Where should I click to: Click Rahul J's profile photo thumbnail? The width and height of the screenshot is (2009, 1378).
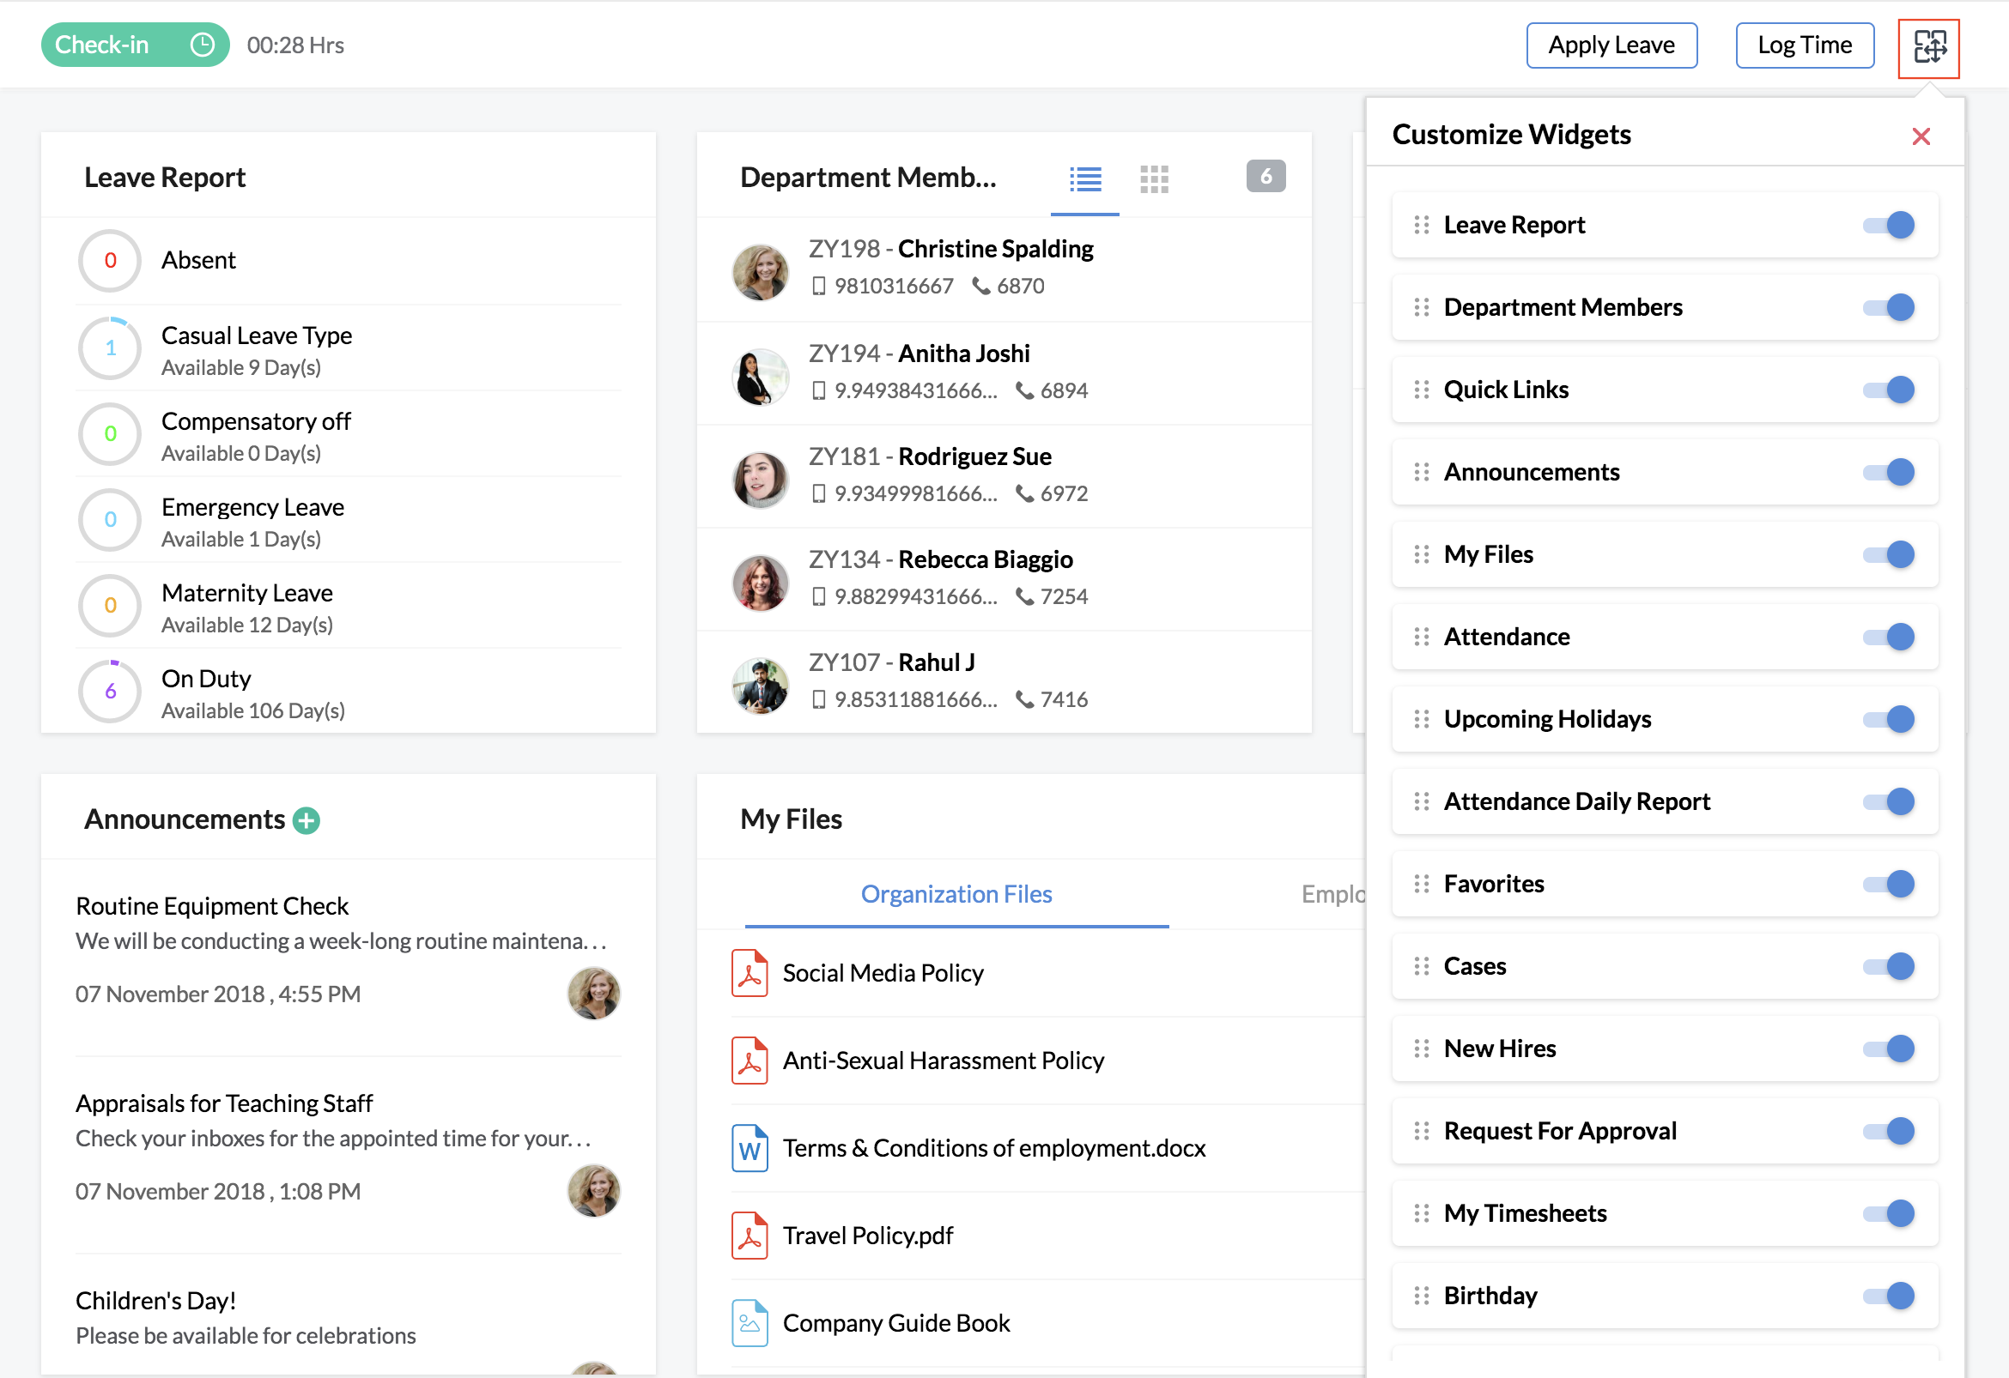tap(760, 686)
